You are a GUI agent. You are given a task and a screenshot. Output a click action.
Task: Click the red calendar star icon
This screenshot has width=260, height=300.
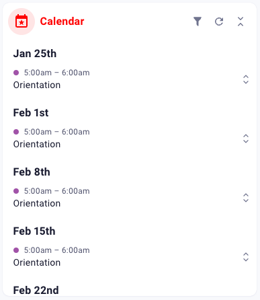21,22
